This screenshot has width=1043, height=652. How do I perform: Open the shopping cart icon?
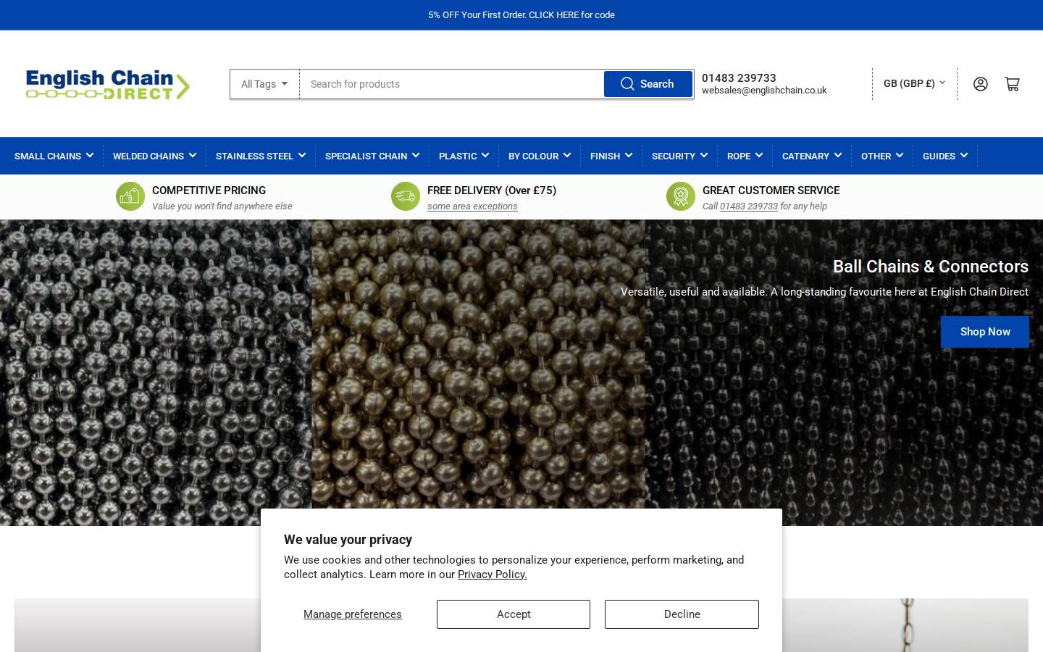1013,84
